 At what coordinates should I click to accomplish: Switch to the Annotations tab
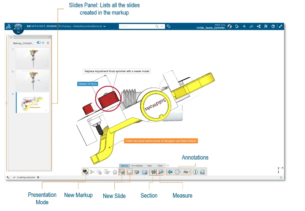137,166
